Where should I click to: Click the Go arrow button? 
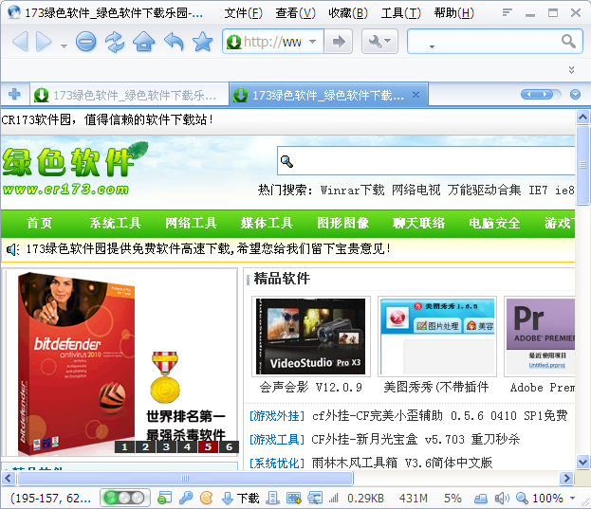[x=339, y=42]
